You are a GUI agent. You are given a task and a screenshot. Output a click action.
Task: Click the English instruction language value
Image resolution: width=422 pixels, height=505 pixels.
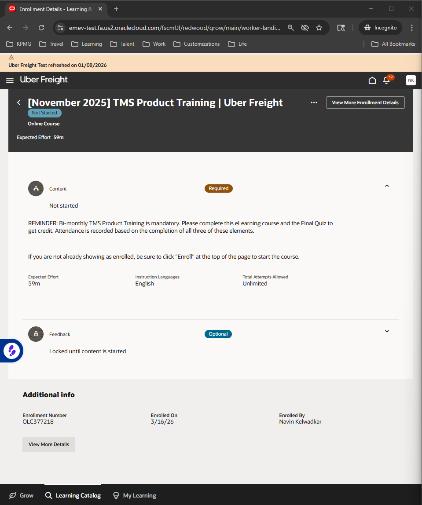point(144,283)
